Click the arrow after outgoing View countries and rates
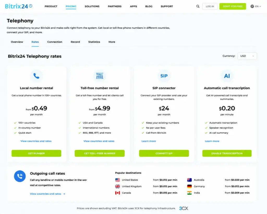The image size is (267, 214). [64, 194]
